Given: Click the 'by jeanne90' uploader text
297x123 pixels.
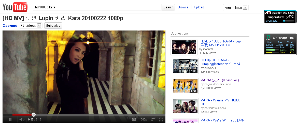Looking at the screenshot, I should pyautogui.click(x=207, y=49).
